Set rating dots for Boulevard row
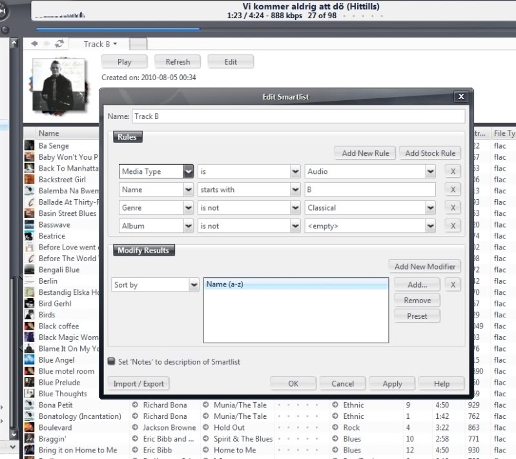516x459 pixels. 298,427
